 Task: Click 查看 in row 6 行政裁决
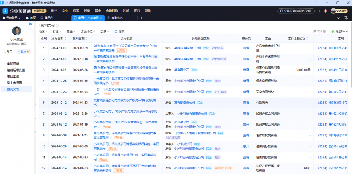click(x=246, y=102)
